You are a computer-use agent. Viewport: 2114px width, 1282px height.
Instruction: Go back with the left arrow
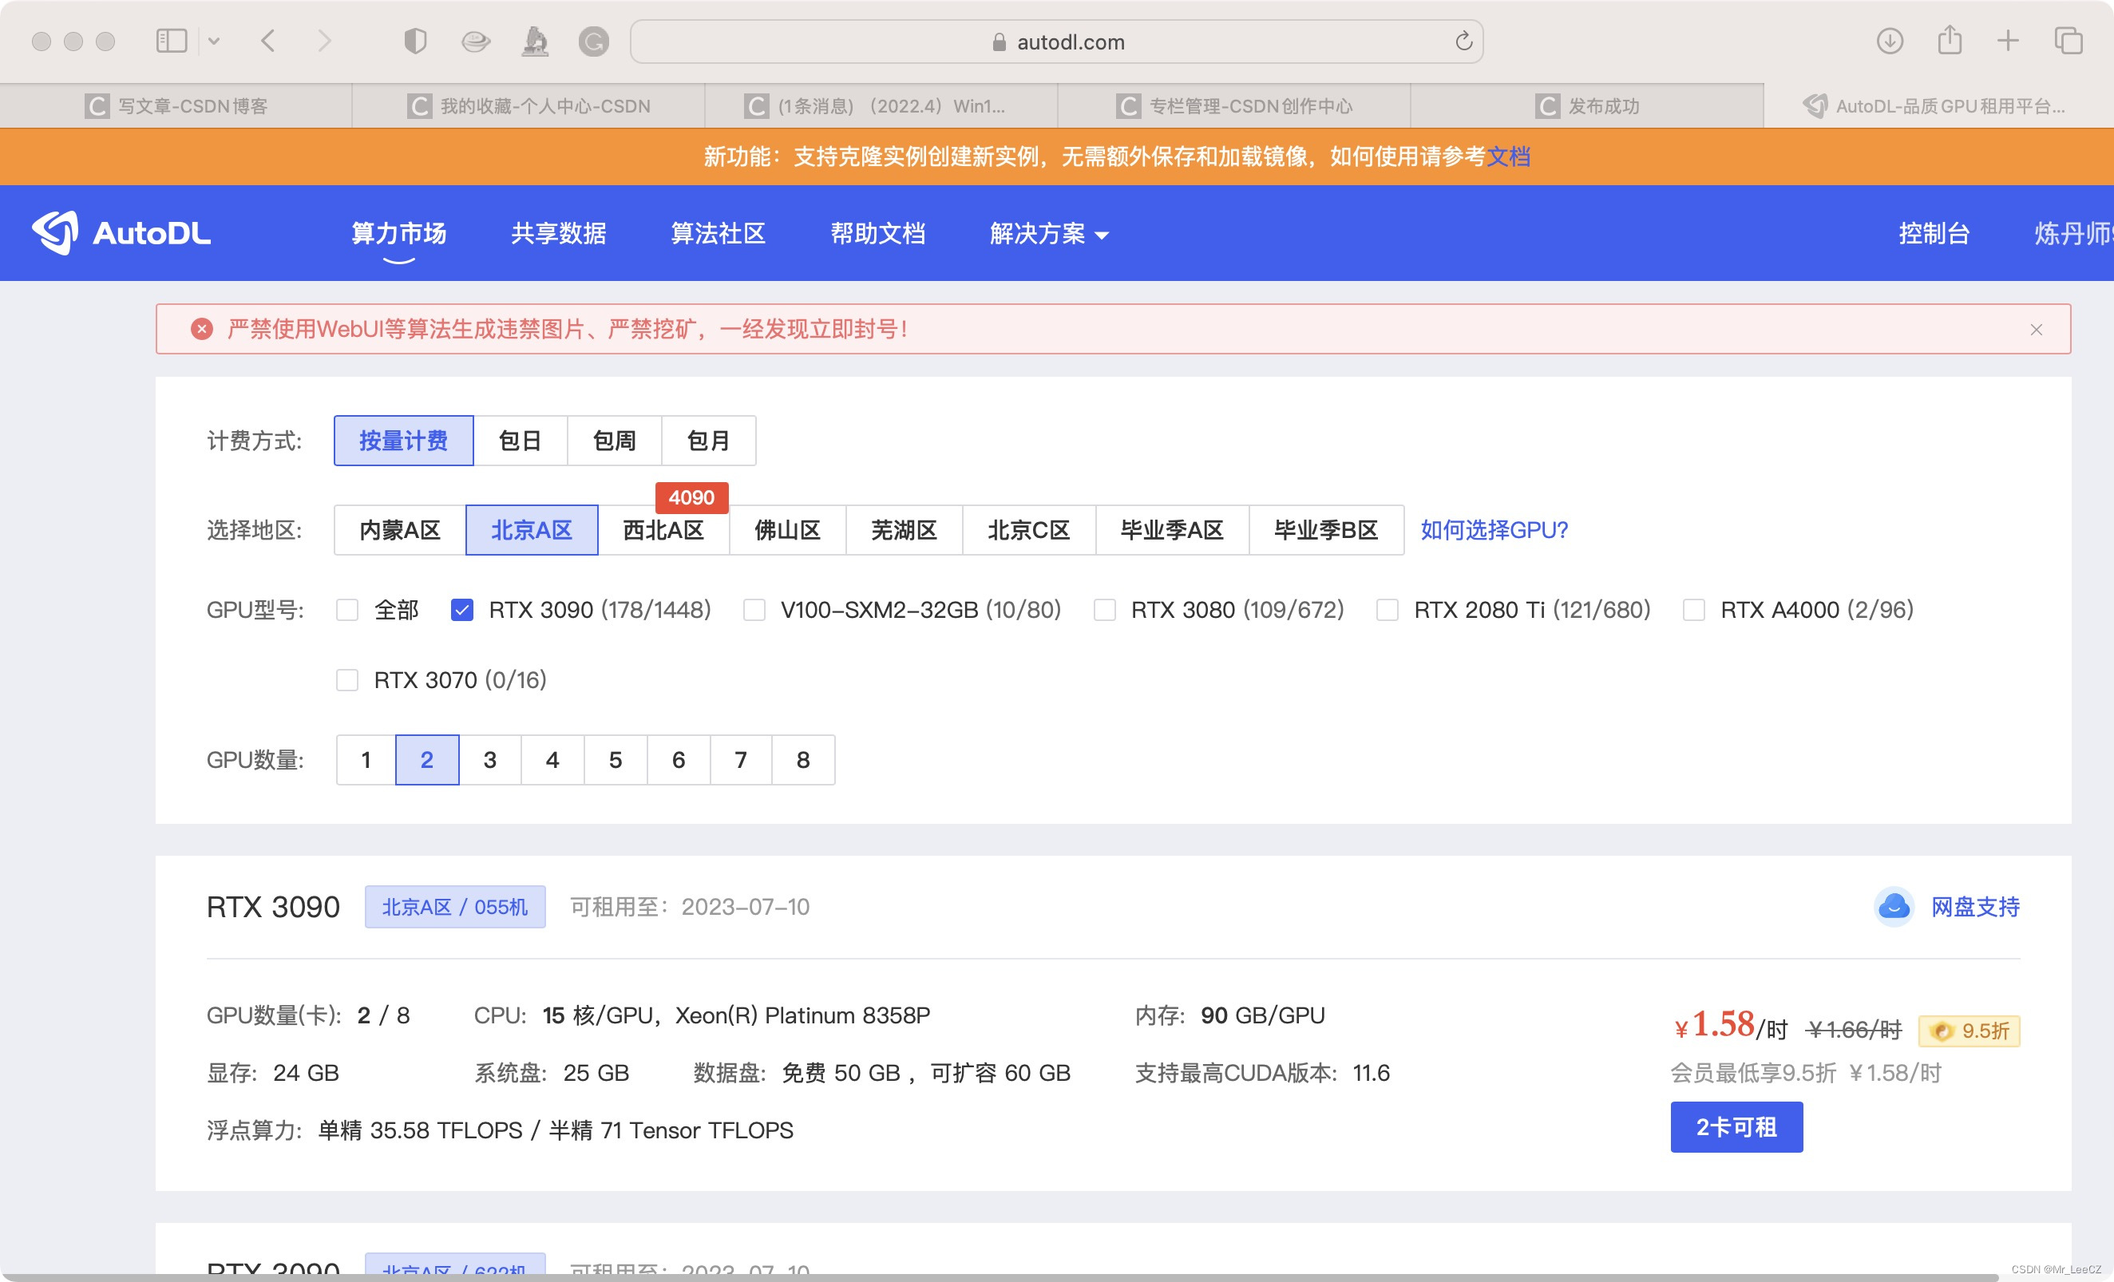pos(268,41)
